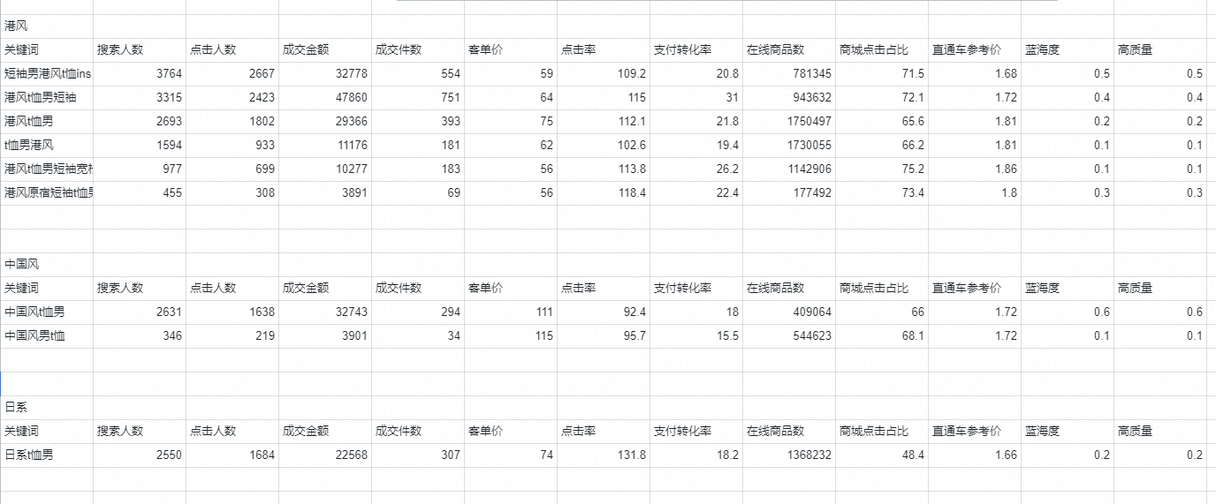Click keyword cell 短袖男港风t恤ins

pos(47,74)
